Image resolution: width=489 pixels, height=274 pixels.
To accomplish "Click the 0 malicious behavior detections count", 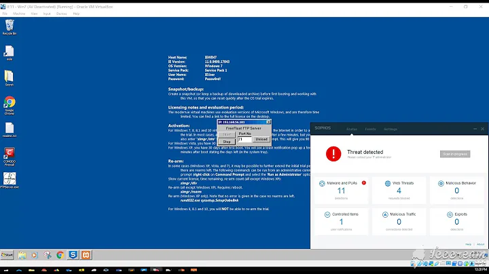I will coord(456,191).
